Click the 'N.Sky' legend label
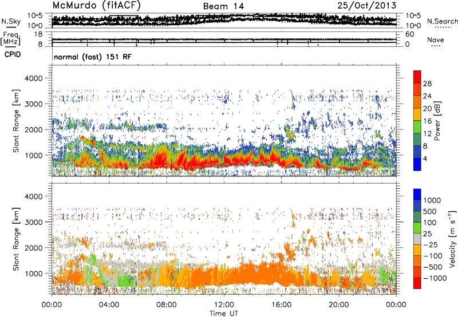 click(11, 21)
